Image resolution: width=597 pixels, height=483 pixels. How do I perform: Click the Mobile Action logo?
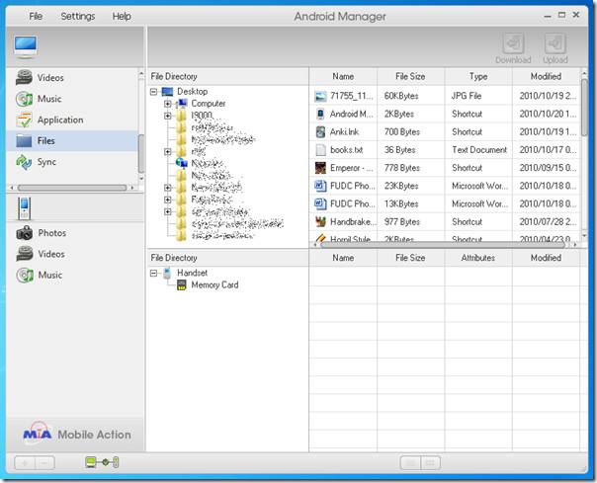click(77, 434)
